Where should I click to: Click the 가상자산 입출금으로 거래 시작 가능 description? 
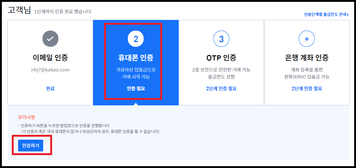[136, 73]
